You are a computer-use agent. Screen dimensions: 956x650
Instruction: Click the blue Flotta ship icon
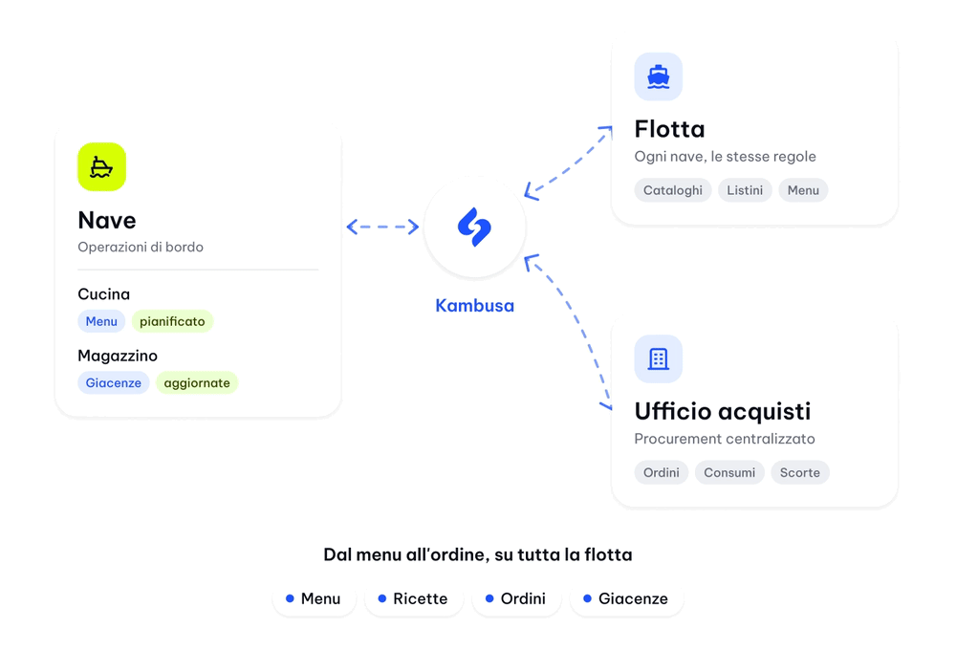tap(658, 76)
